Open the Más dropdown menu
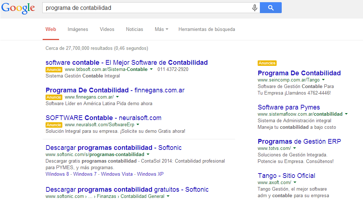Image resolution: width=363 pixels, height=207 pixels. tap(161, 29)
